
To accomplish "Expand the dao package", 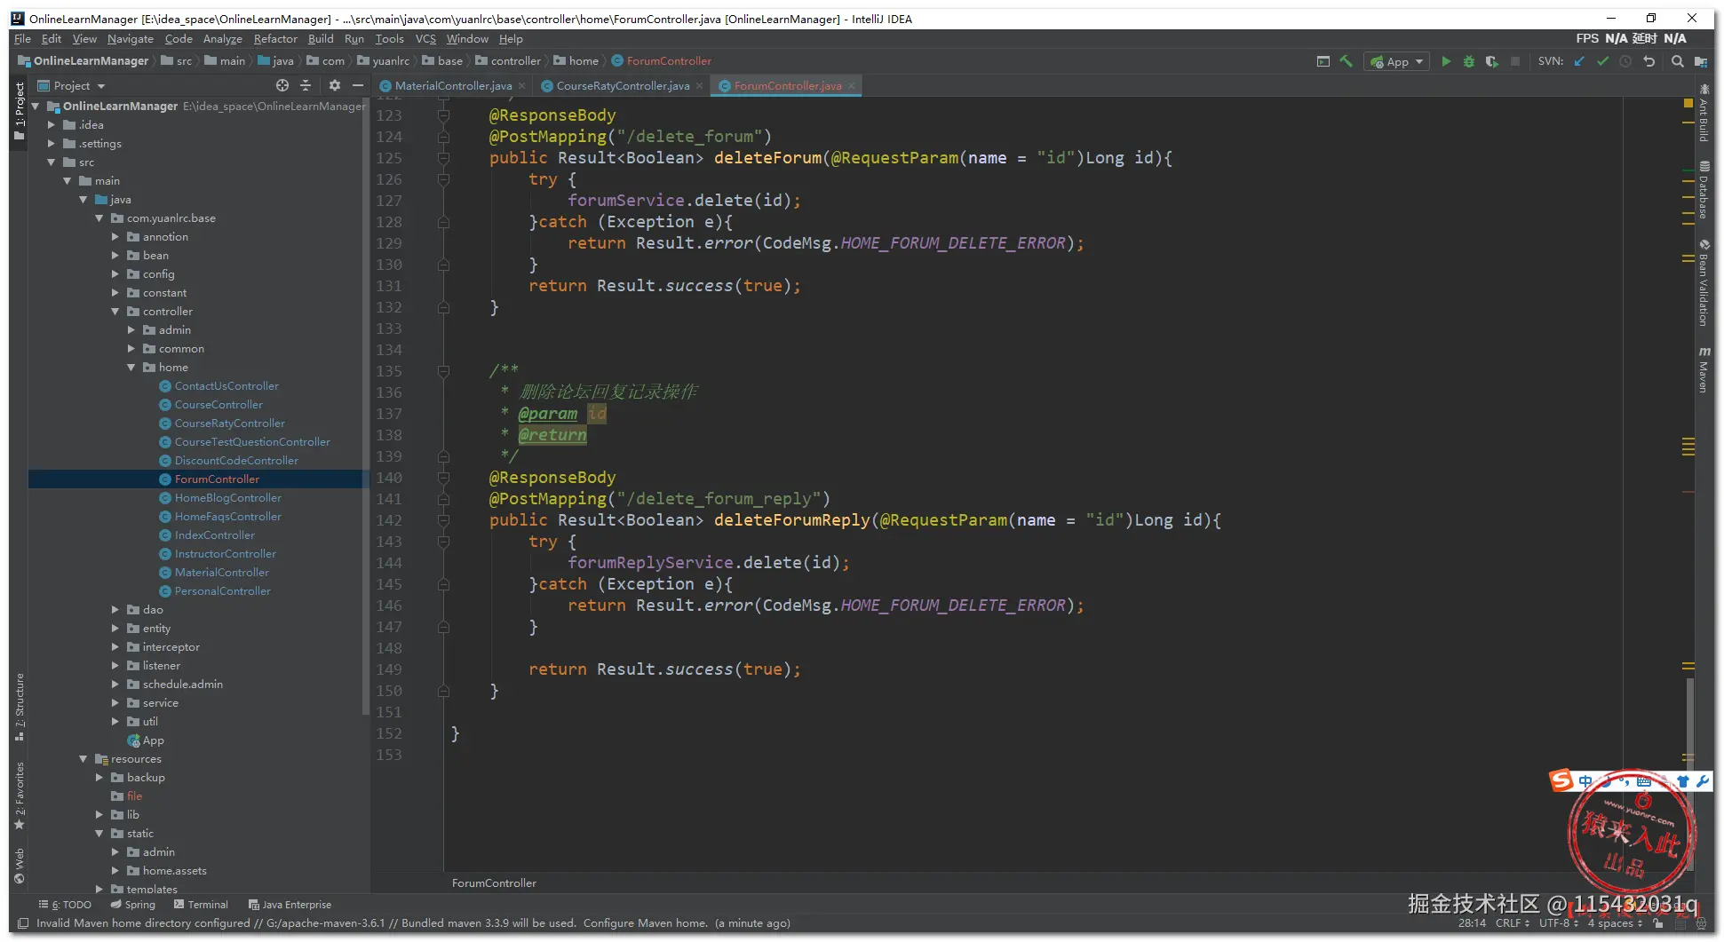I will point(115,610).
